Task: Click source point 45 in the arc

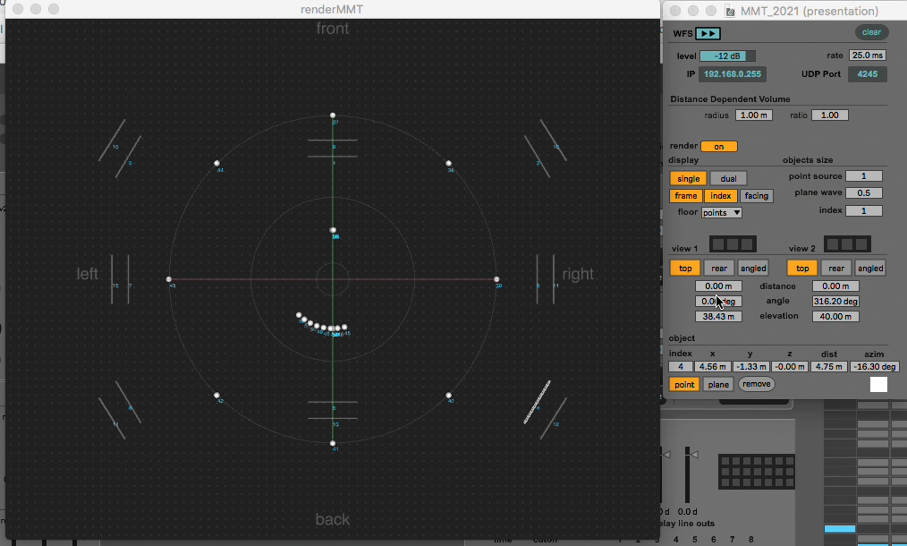Action: point(344,327)
